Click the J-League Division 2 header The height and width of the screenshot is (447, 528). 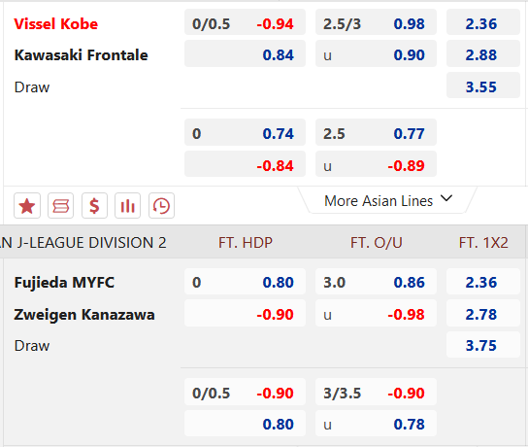(83, 243)
